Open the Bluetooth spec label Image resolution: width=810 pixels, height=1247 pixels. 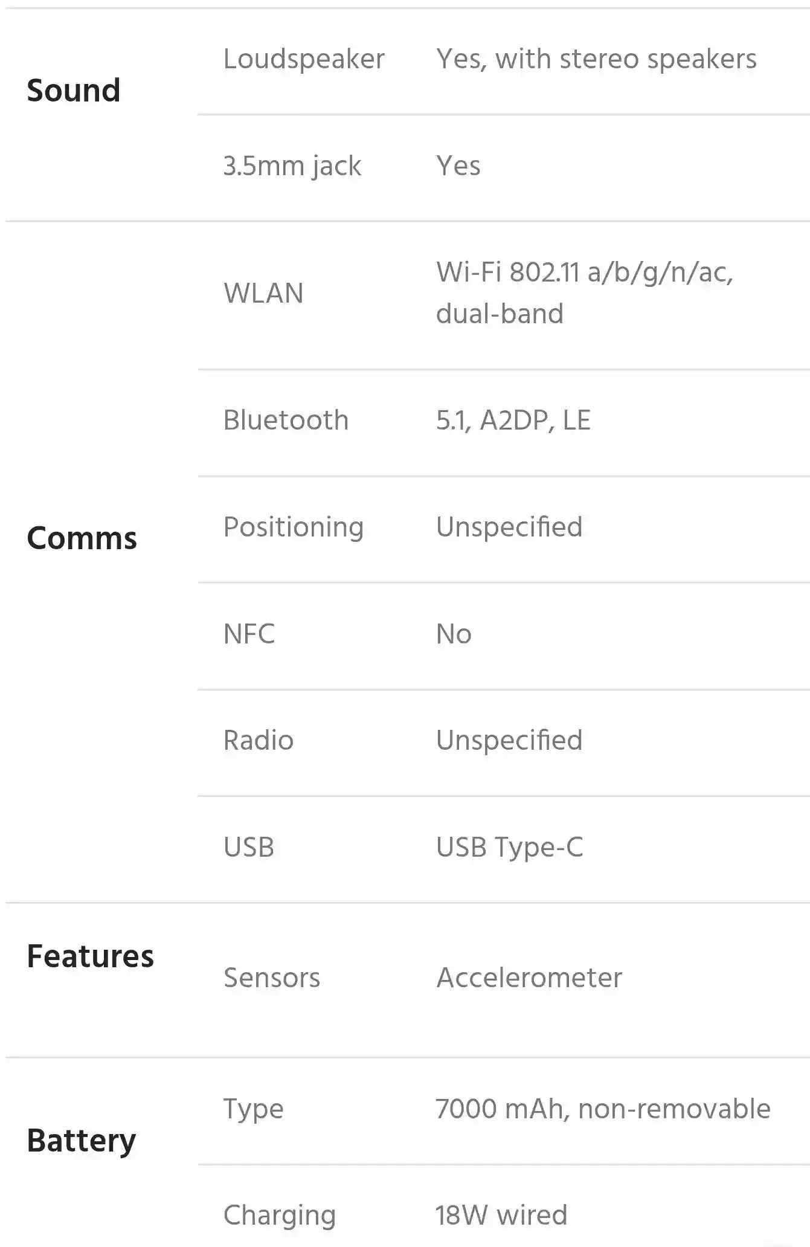point(286,420)
